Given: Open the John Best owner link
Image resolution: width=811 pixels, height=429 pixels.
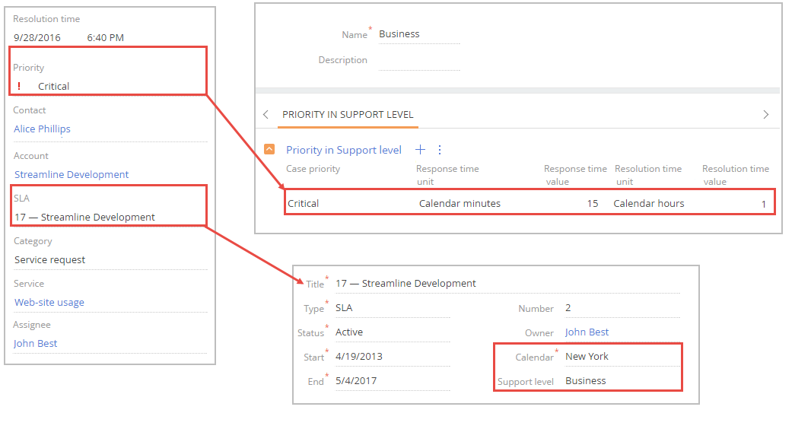Looking at the screenshot, I should tap(587, 332).
